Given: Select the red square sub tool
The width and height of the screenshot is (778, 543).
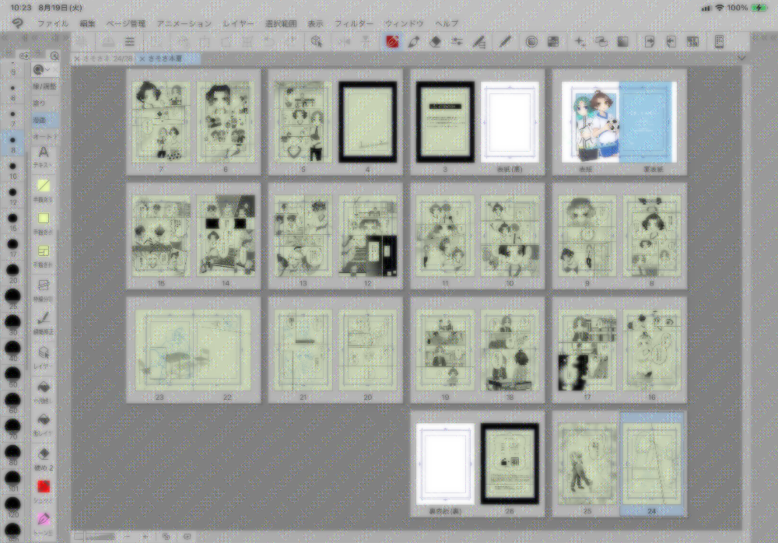Looking at the screenshot, I should point(44,487).
